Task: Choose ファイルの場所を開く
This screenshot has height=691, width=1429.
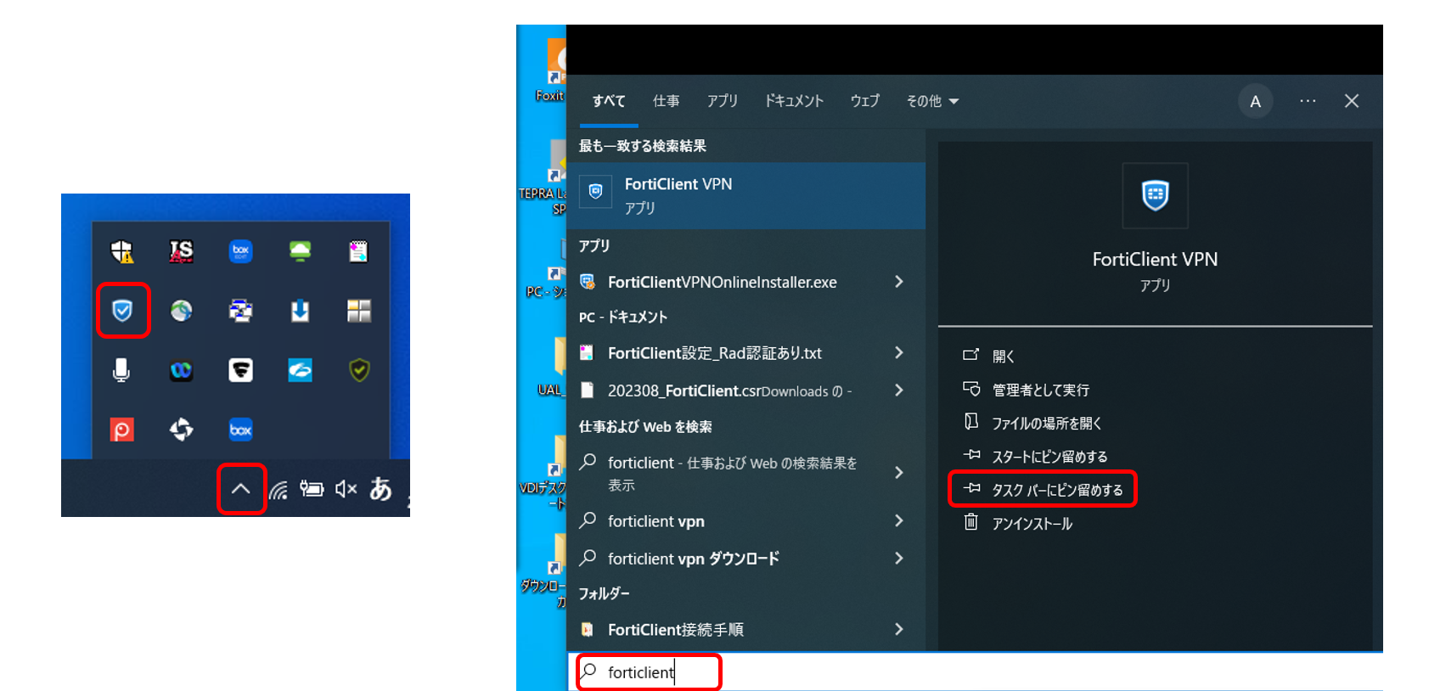Action: [x=1032, y=423]
